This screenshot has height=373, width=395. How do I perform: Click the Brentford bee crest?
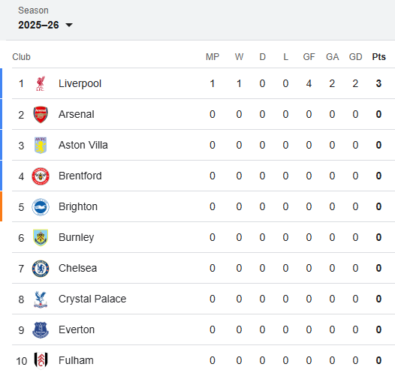41,176
